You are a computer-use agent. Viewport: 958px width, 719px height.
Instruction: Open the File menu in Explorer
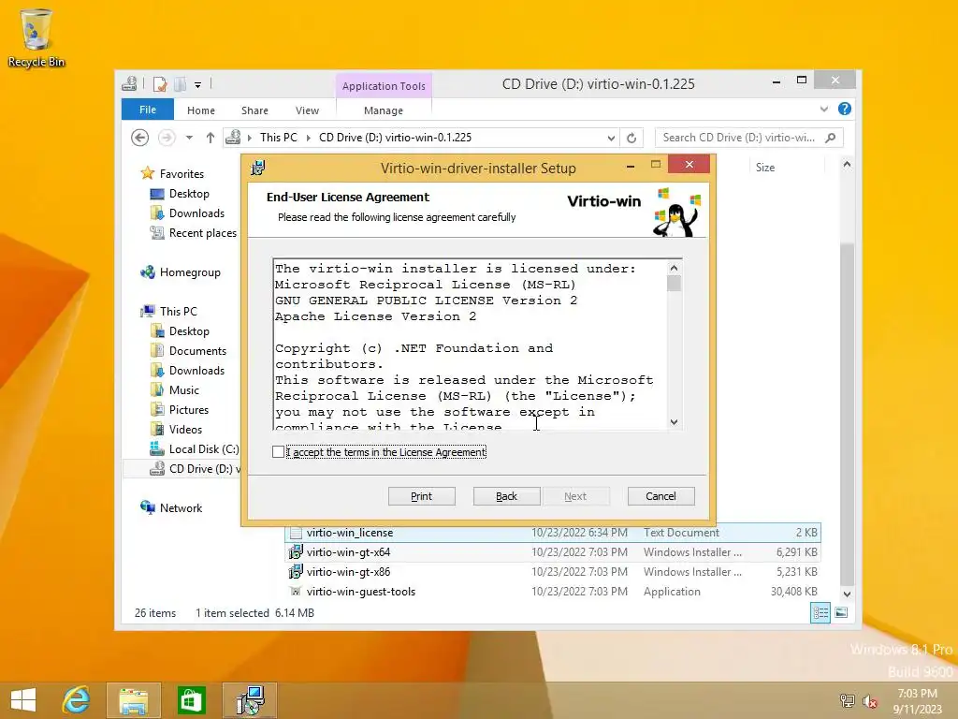[148, 110]
